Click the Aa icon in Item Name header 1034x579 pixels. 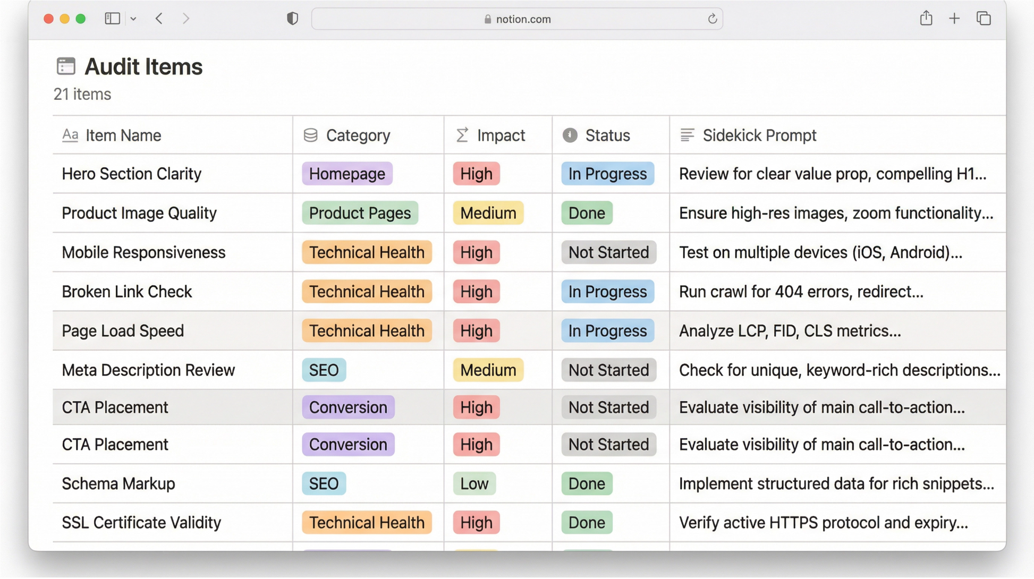click(x=70, y=135)
